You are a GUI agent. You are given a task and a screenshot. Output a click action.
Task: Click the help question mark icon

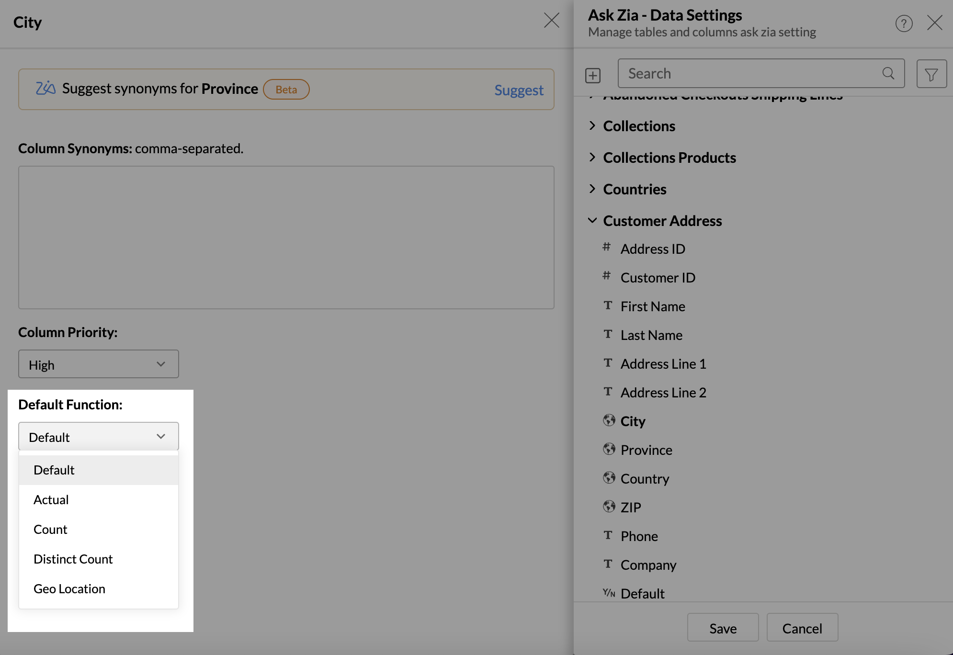point(904,23)
